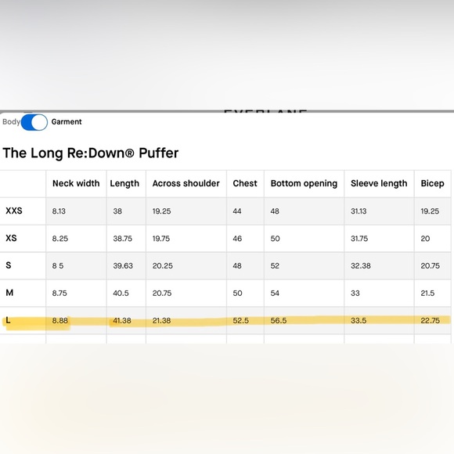454x454 pixels.
Task: Click XS neck width value 8.25
Action: 60,239
